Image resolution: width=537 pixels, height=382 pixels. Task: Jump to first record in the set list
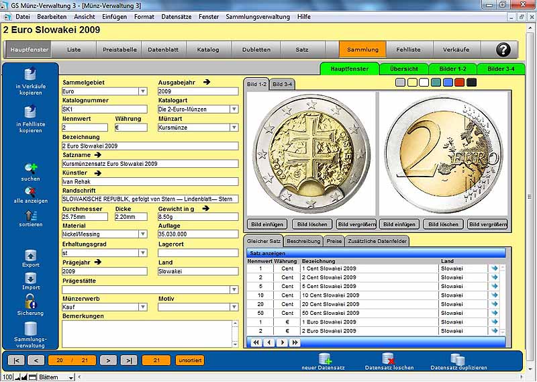pos(256,342)
